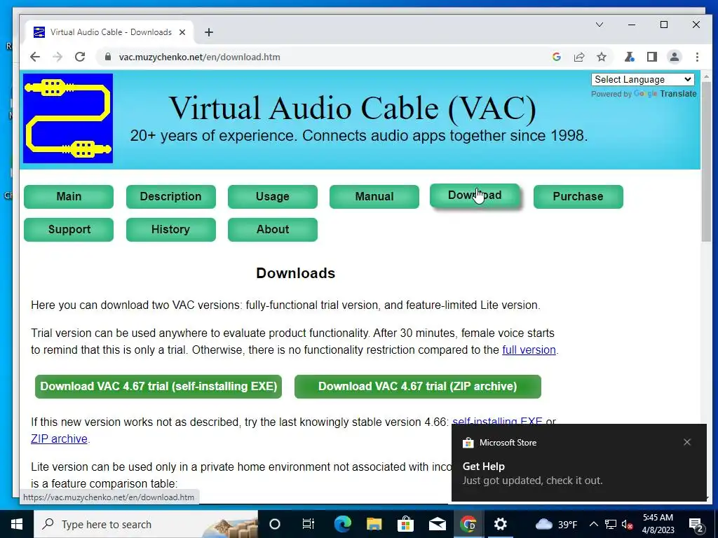Screen dimensions: 718x538
Task: Go to the Main page
Action: point(69,196)
